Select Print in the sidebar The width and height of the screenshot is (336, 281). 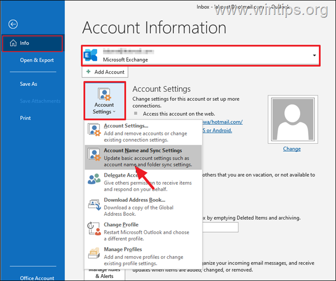pos(25,118)
